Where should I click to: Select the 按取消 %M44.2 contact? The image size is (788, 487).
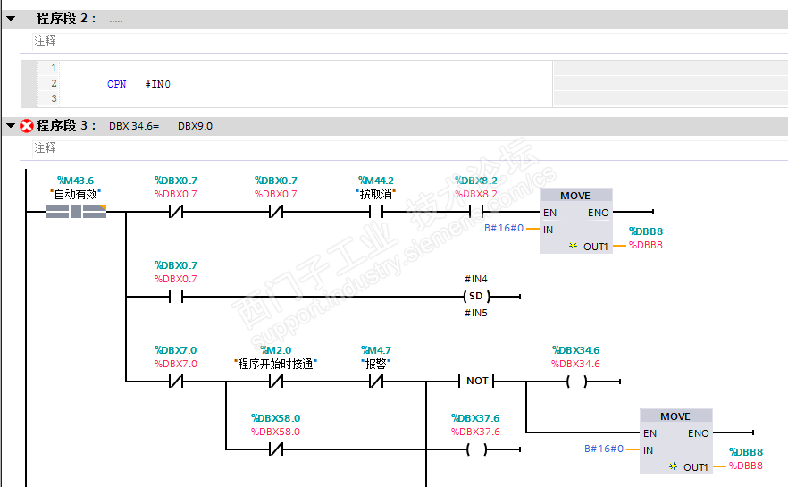pos(376,212)
